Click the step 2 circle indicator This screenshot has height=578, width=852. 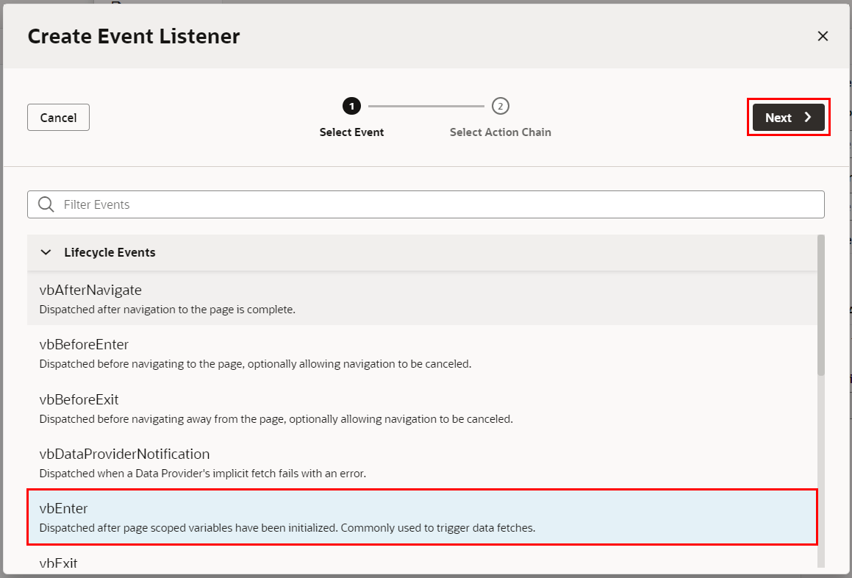click(501, 107)
